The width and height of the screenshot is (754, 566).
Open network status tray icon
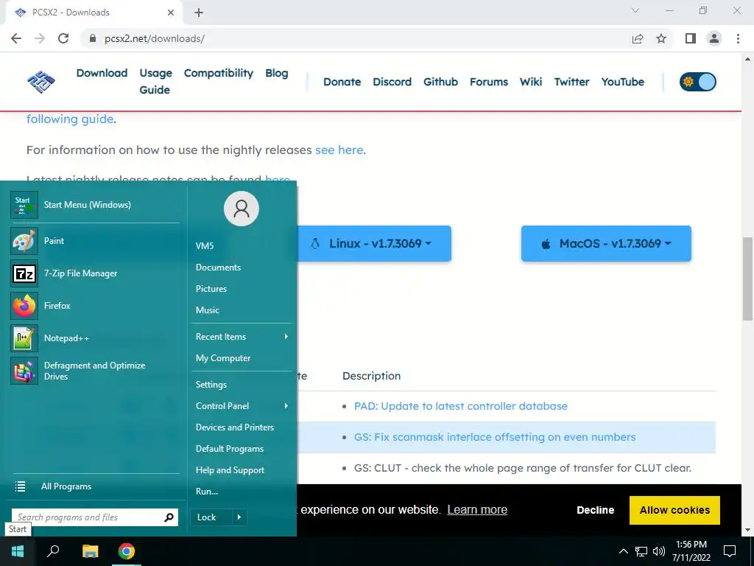tap(641, 551)
